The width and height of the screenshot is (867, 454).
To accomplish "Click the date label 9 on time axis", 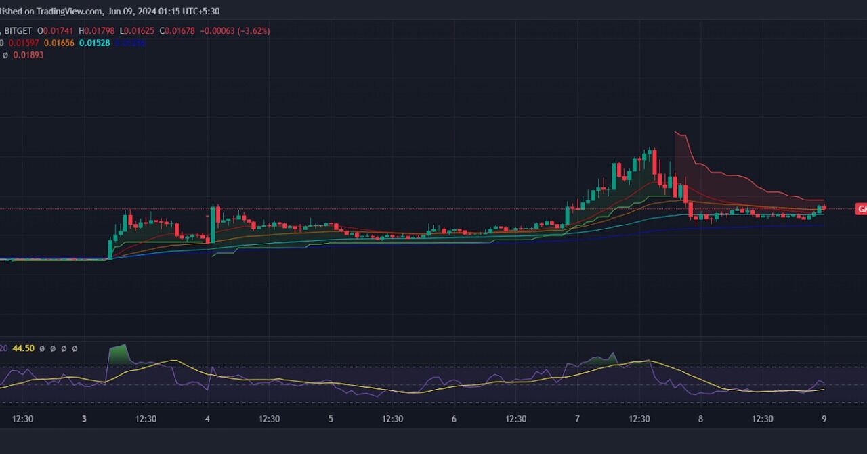I will pyautogui.click(x=824, y=419).
